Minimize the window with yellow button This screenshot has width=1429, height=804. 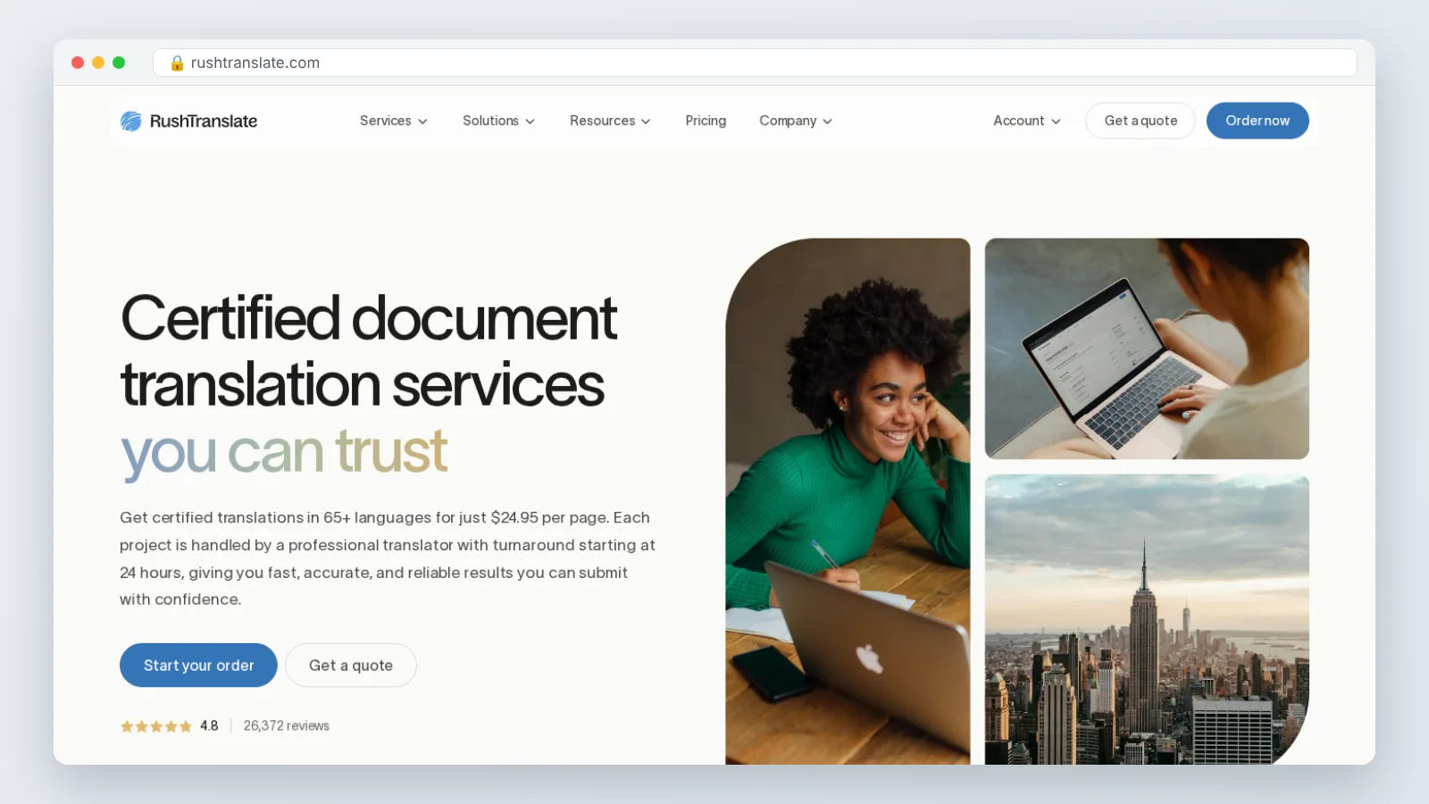[98, 63]
